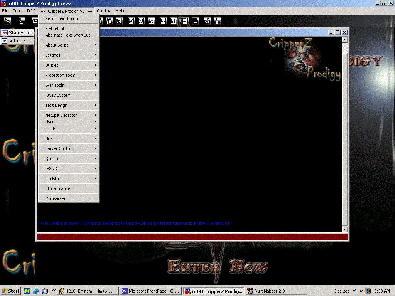Image resolution: width=395 pixels, height=296 pixels.
Task: Expand the War Tools submenu
Action: pyautogui.click(x=69, y=85)
